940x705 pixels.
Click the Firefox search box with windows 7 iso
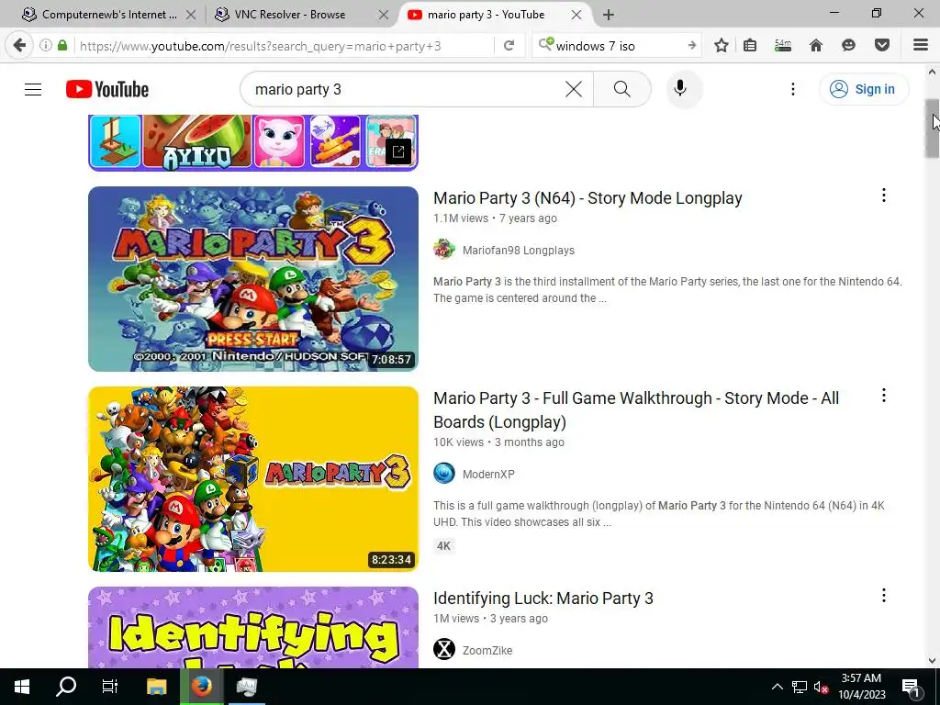click(x=618, y=46)
